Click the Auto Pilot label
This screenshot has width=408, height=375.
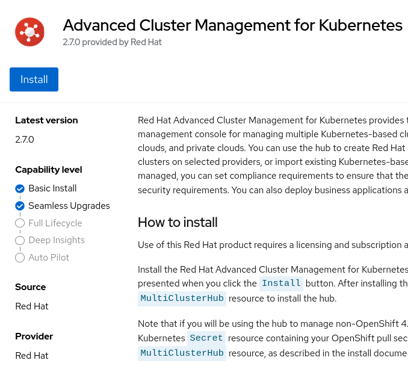click(x=49, y=258)
